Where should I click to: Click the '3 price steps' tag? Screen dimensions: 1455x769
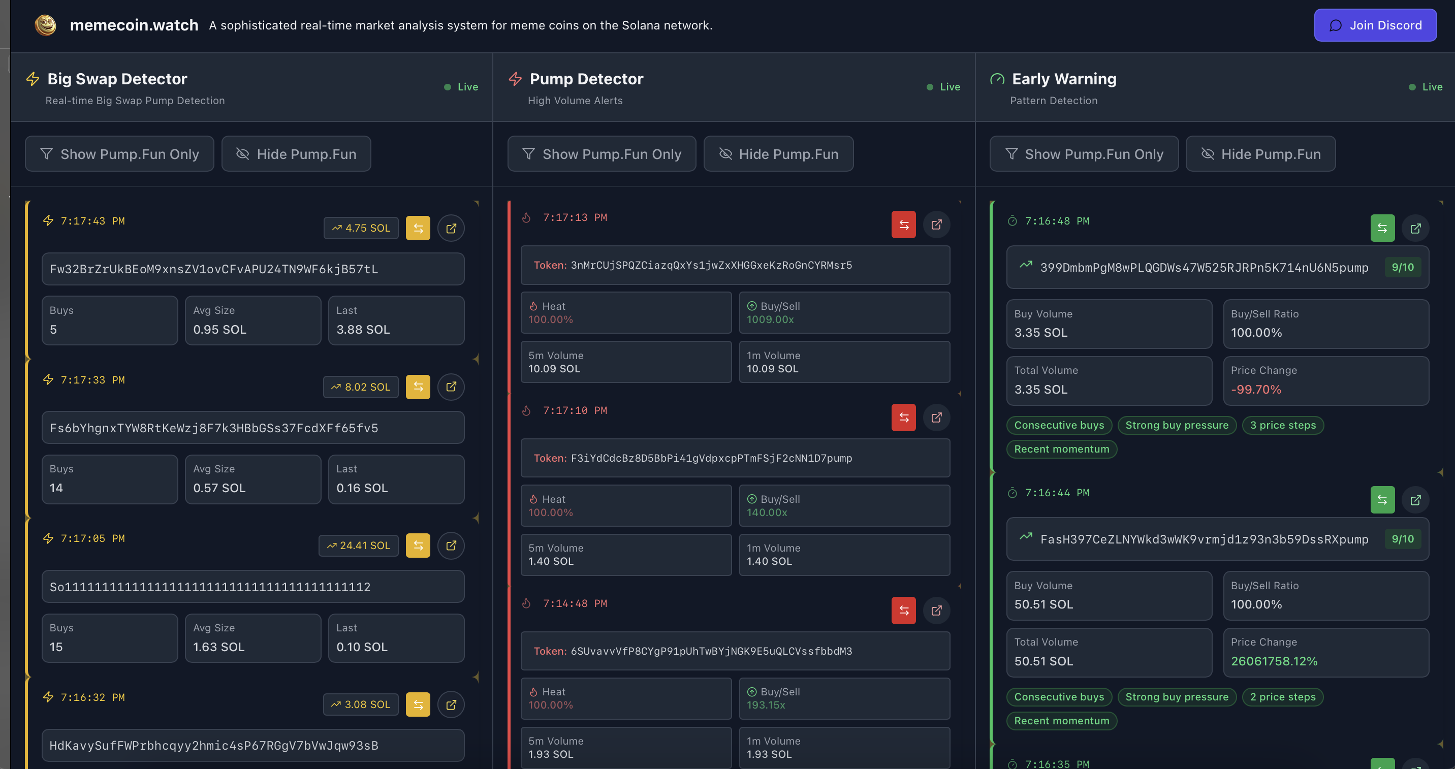coord(1283,425)
